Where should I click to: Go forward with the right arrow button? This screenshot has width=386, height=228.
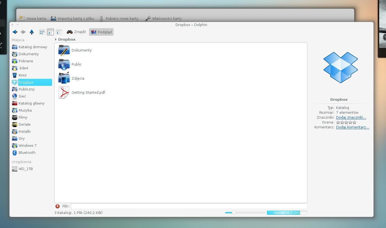23,32
